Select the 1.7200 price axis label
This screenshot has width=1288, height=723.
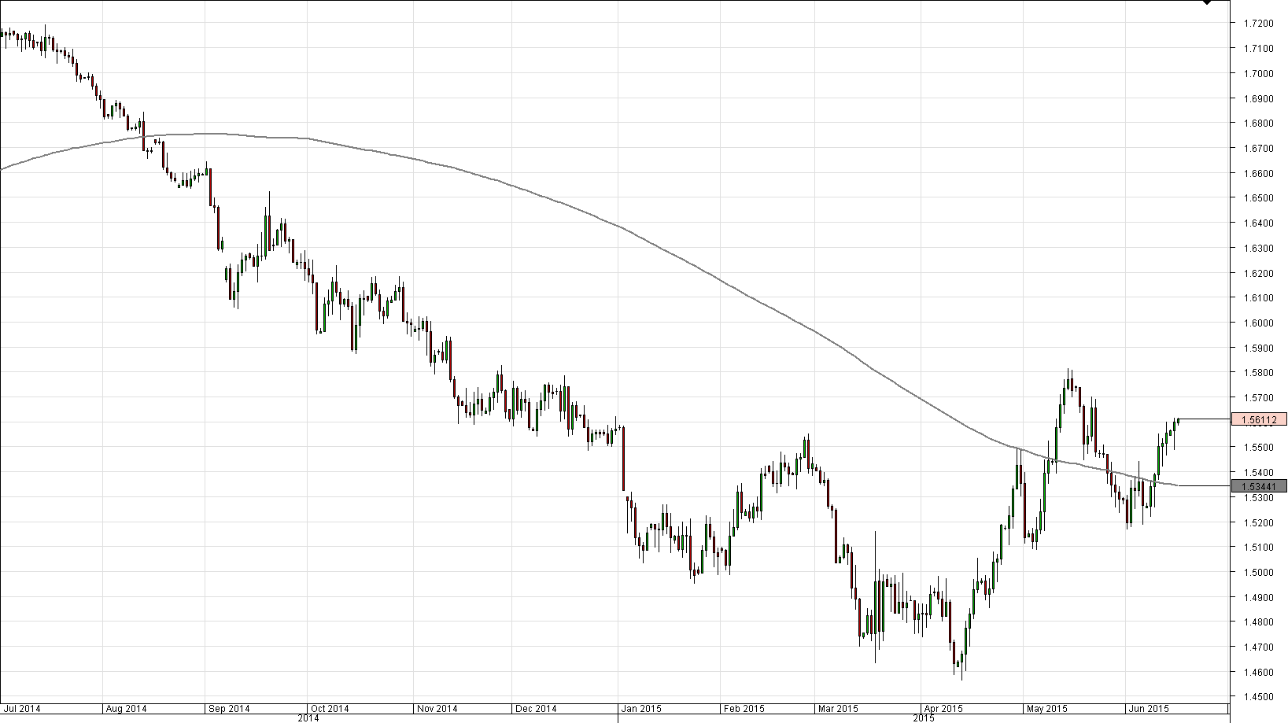(x=1258, y=24)
